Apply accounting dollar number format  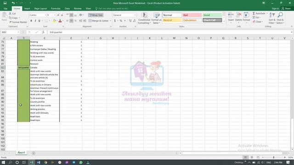click(115, 21)
